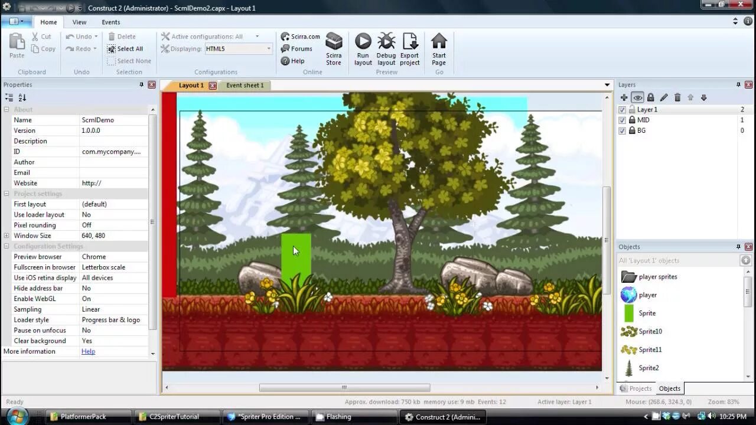Click the Delete trash icon in ribbon
Viewport: 756px width, 425px height.
click(x=111, y=37)
